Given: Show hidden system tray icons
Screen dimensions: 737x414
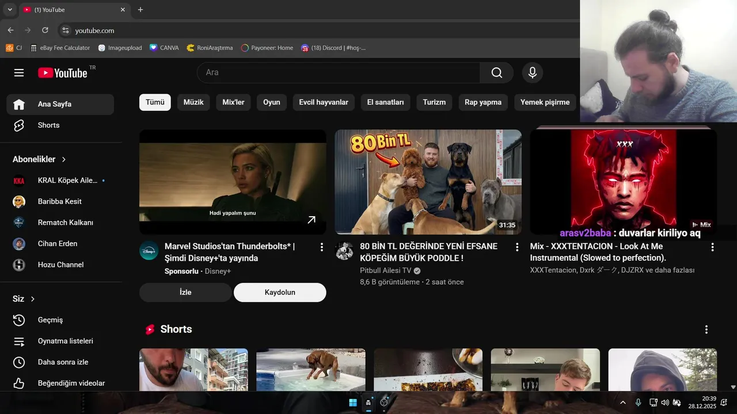Looking at the screenshot, I should pyautogui.click(x=622, y=402).
